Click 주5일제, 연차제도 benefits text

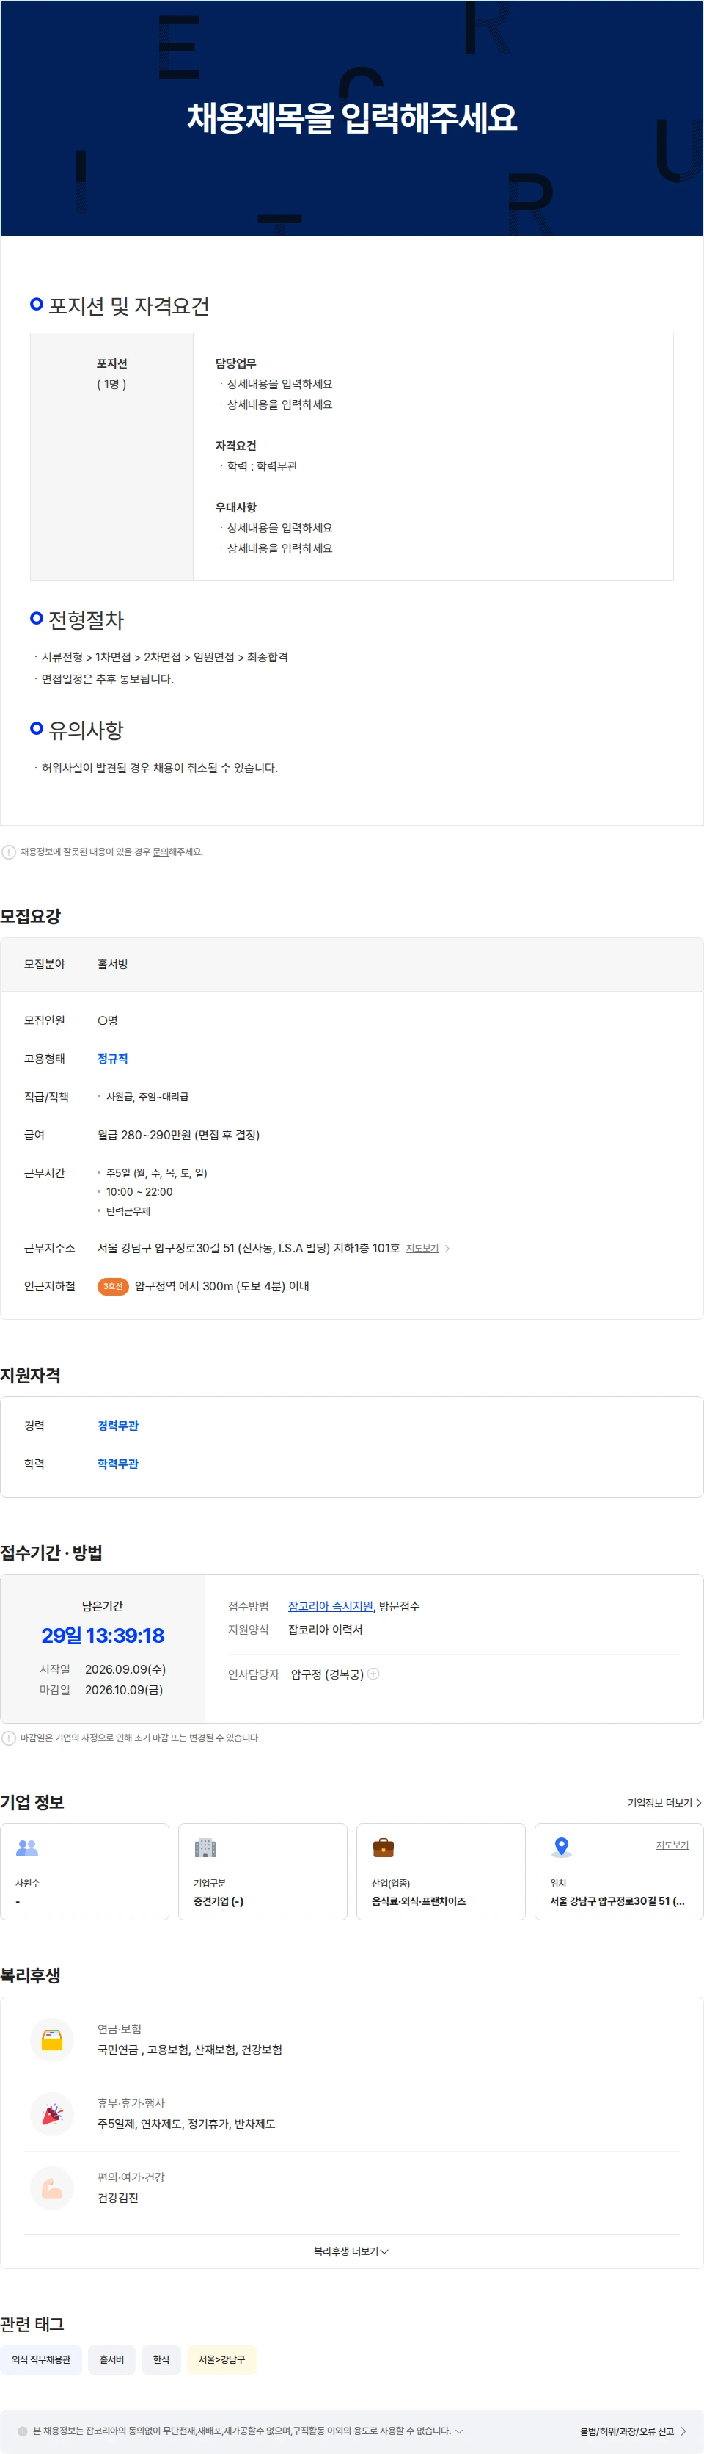coord(186,2124)
